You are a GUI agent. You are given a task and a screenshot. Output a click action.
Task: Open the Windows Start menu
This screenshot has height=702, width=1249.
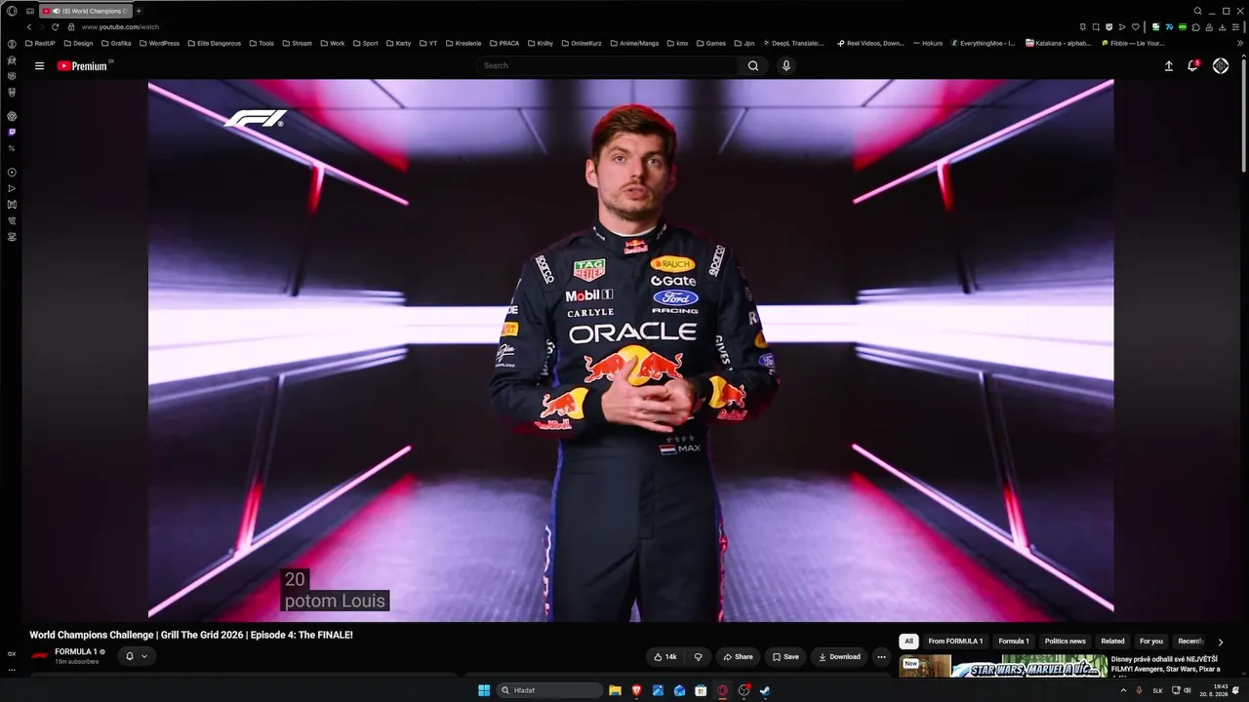pyautogui.click(x=484, y=690)
